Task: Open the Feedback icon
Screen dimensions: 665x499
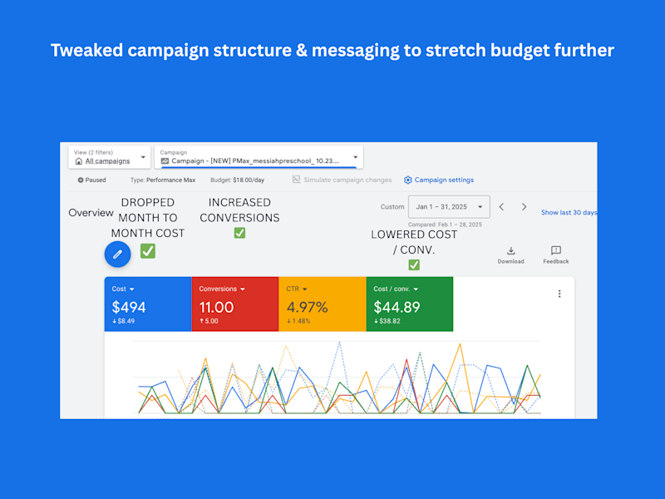Action: click(556, 250)
